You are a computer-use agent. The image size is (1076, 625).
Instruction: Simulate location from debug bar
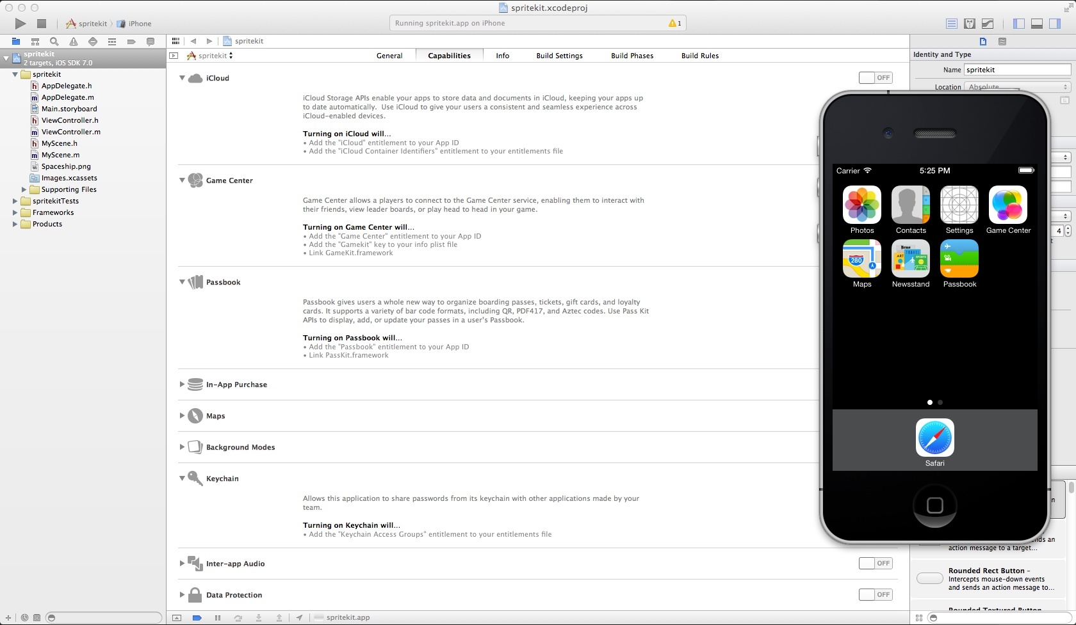pos(299,617)
